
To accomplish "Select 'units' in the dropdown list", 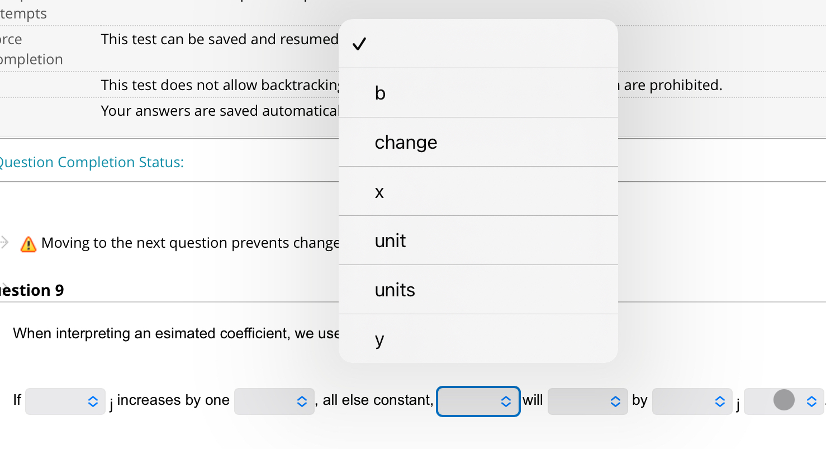I will [x=478, y=290].
